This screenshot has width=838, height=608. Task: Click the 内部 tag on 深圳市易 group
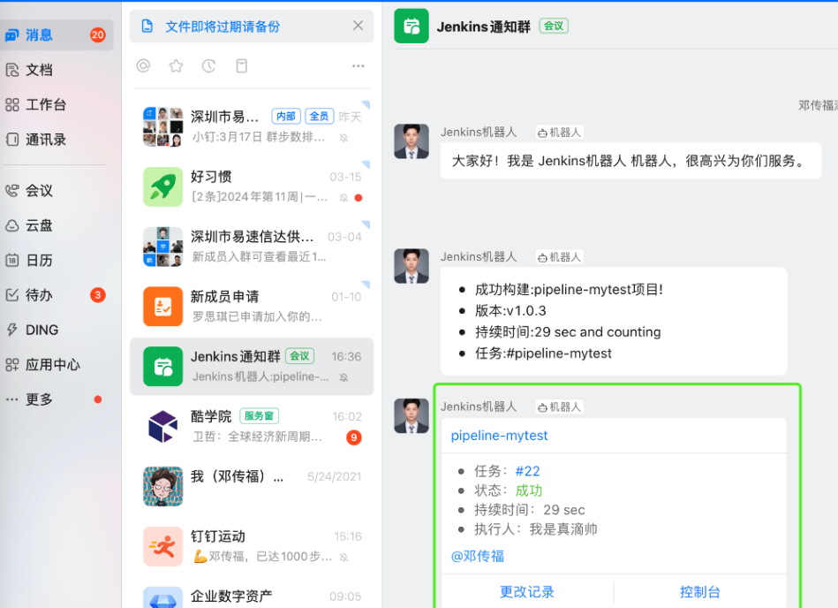click(286, 116)
